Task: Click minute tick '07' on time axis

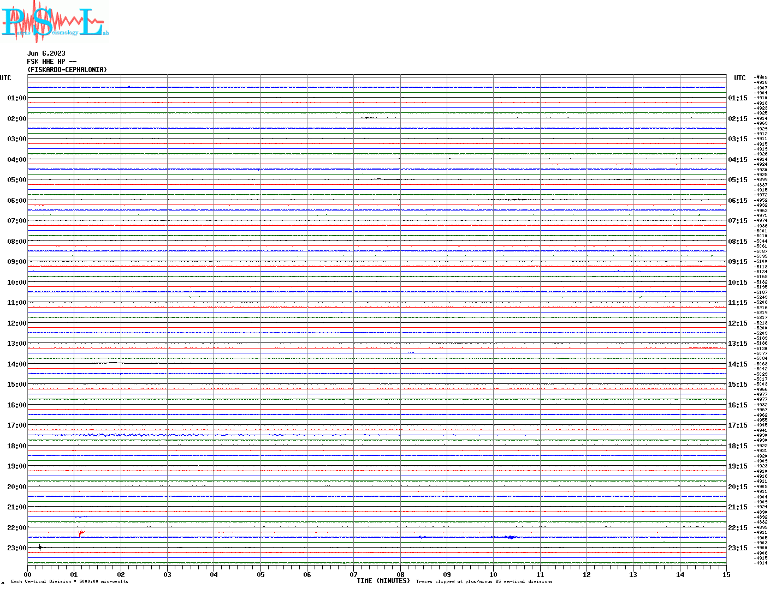Action: pyautogui.click(x=354, y=574)
